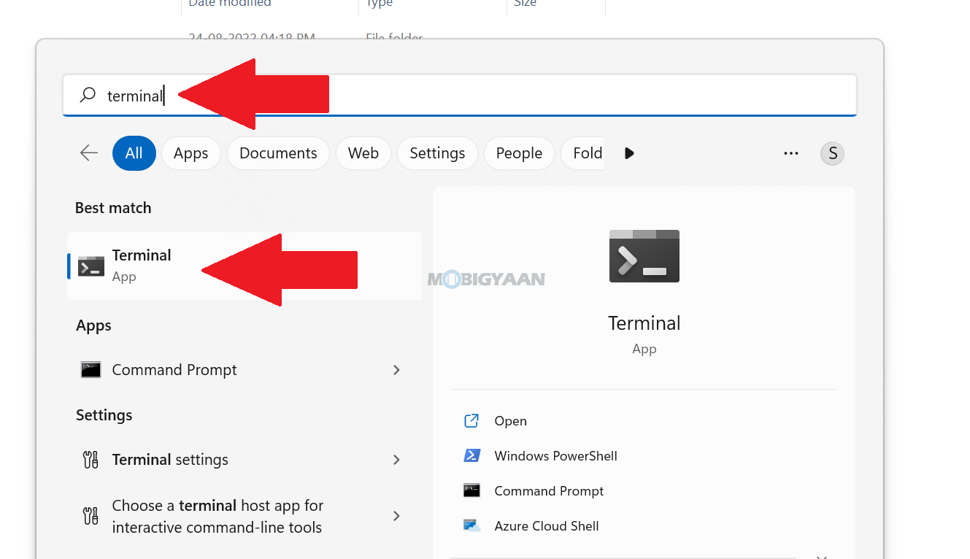Click the Command Prompt icon under Apps

[x=90, y=369]
